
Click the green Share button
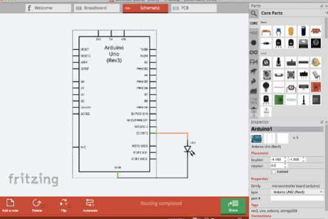click(233, 206)
